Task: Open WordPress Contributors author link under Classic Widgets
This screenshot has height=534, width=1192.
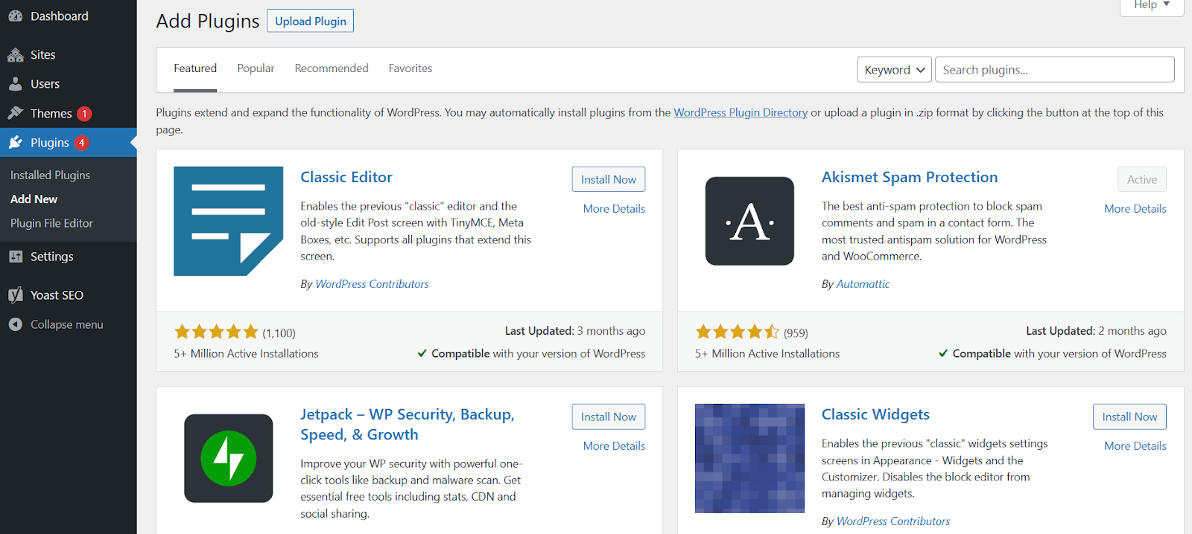Action: (x=893, y=521)
